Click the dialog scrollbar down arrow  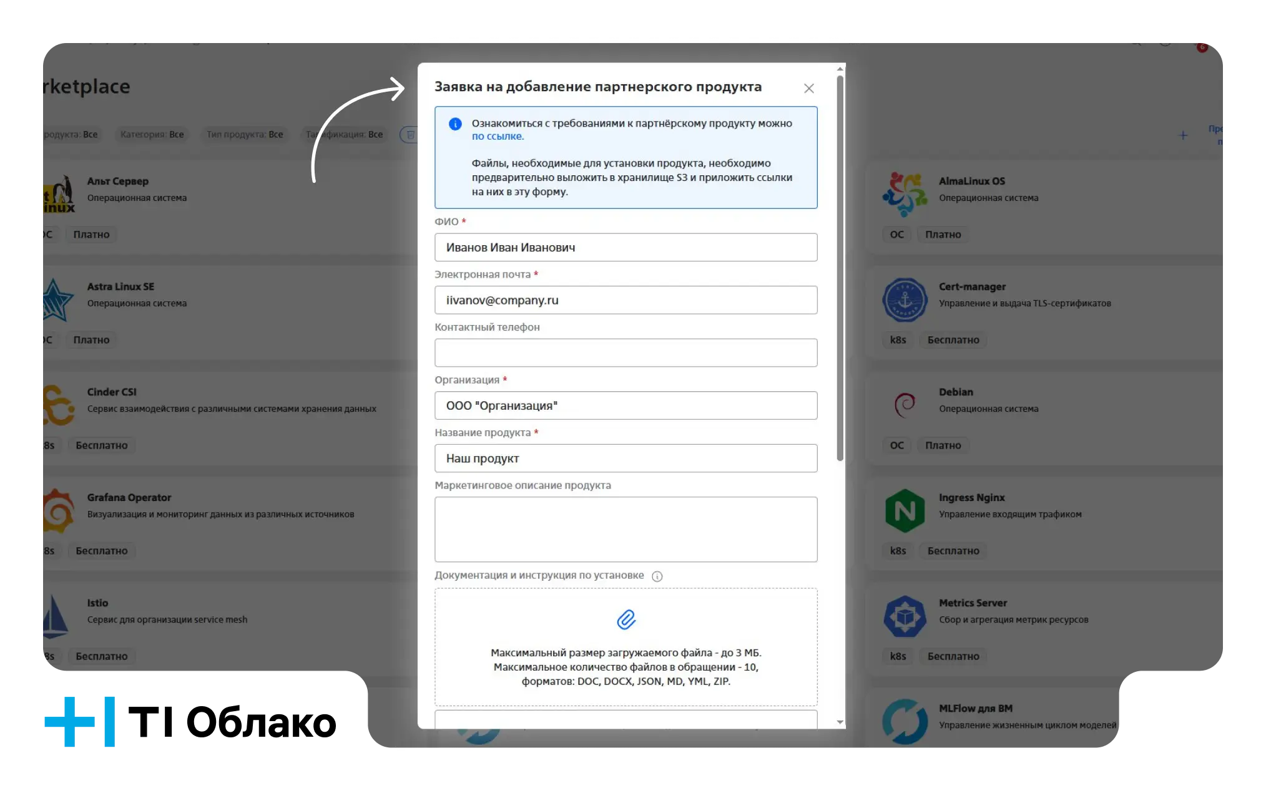point(840,722)
